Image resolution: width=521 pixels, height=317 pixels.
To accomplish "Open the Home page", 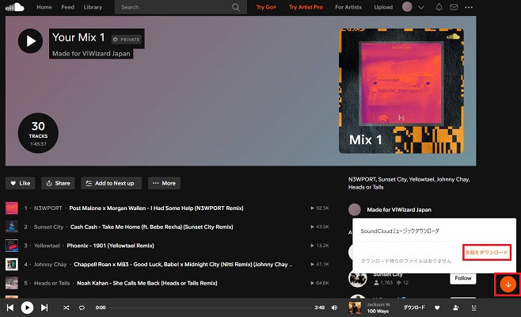I will click(x=44, y=7).
